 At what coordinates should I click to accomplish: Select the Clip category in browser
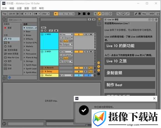tap(8, 65)
